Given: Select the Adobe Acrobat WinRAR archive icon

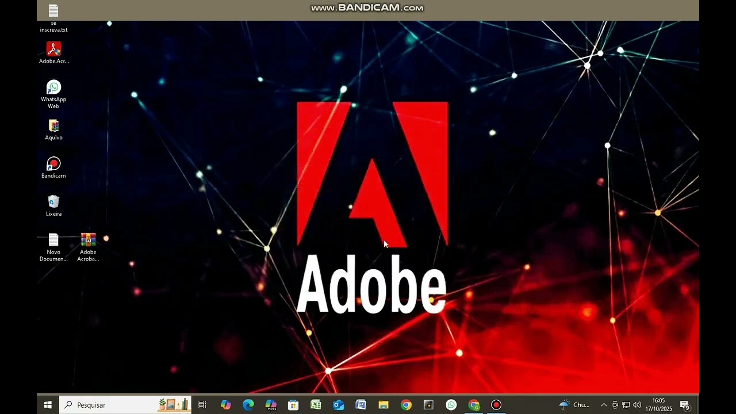Looking at the screenshot, I should (x=88, y=247).
